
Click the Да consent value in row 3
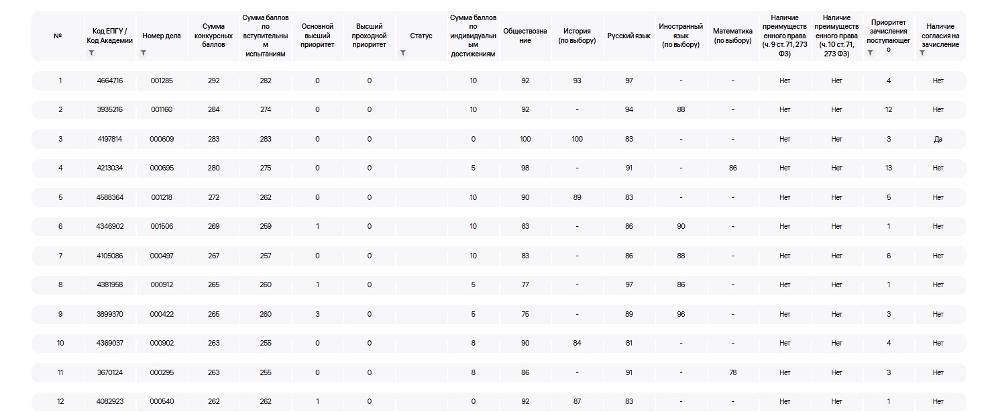938,139
